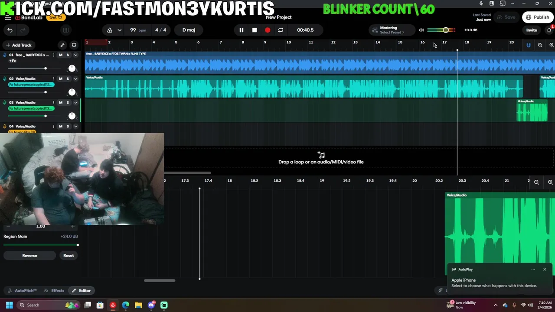This screenshot has width=555, height=312.
Task: Open the automation tool icon
Action: tap(62, 45)
